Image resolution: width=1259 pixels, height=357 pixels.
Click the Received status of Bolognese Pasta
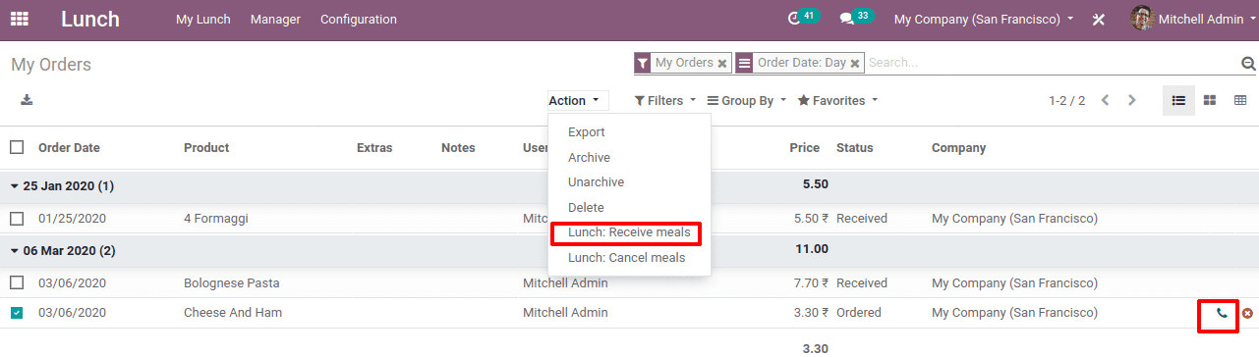point(862,282)
